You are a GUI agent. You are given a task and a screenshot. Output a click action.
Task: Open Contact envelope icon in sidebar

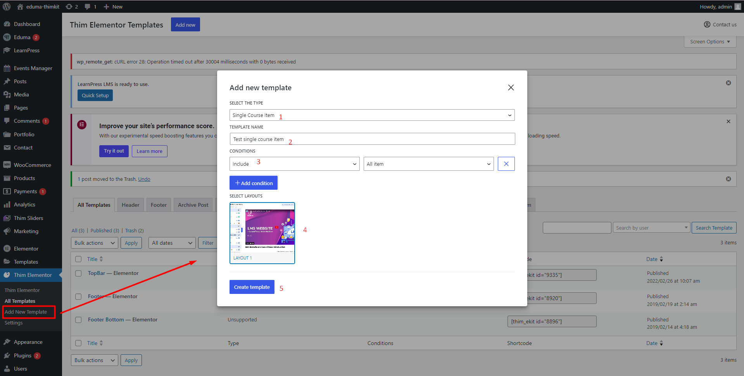point(7,148)
